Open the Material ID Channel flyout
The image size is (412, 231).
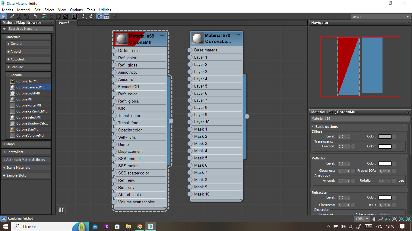[x=74, y=16]
